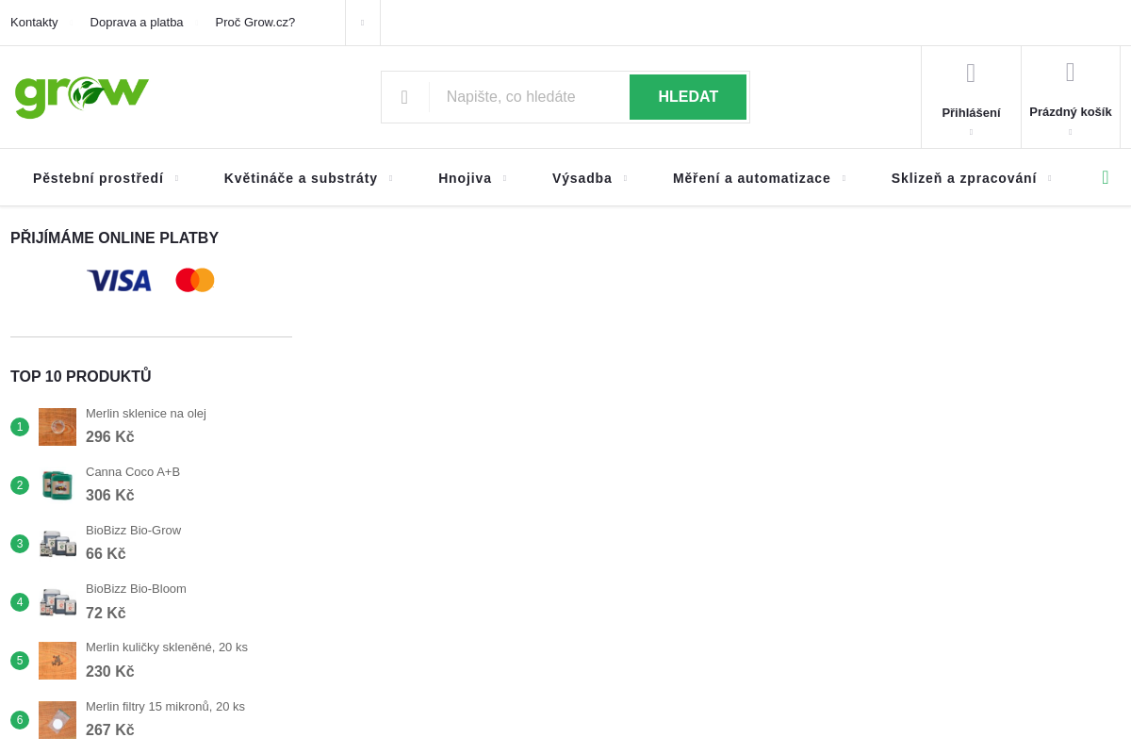
Task: Click the 267 Kč price
Action: click(110, 730)
